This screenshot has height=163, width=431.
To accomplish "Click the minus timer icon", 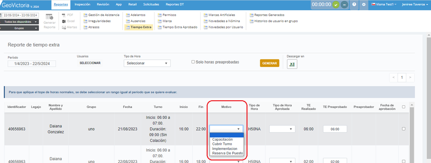I will (344, 5).
